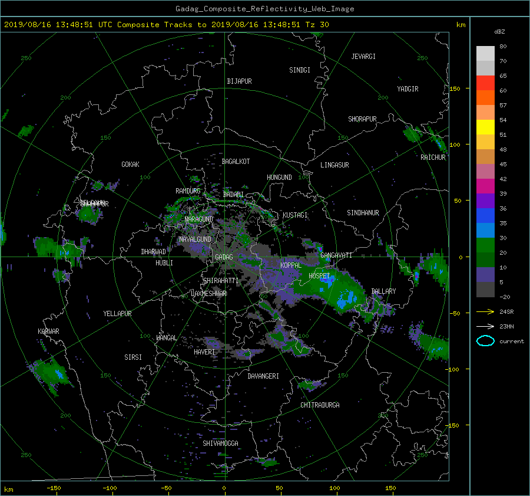Click the bright green 20-30 dBZ swatch
The image size is (530, 496).
click(x=485, y=245)
